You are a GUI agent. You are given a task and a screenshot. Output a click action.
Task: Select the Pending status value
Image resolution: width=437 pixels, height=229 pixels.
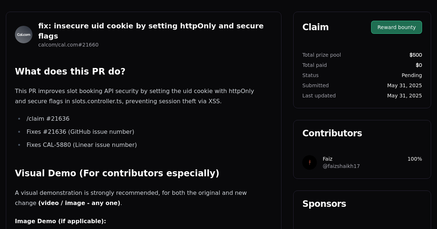point(412,75)
